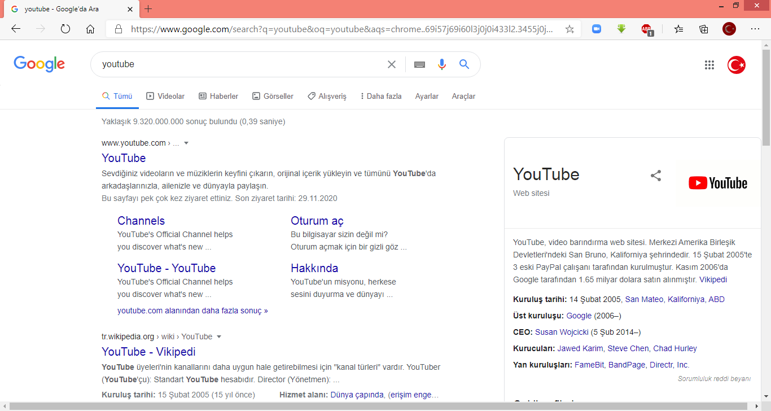Image resolution: width=771 pixels, height=411 pixels.
Task: Click the Google search input field
Action: 242,64
